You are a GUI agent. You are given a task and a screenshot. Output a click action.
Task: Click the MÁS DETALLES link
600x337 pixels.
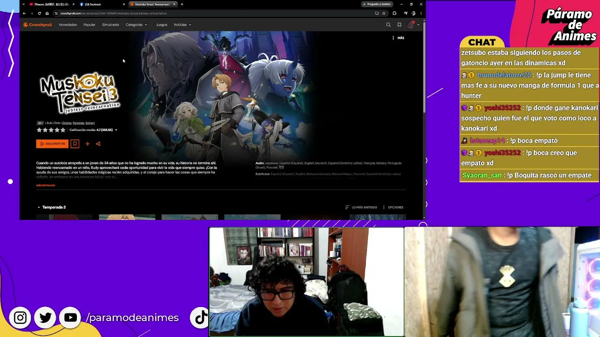[x=45, y=185]
